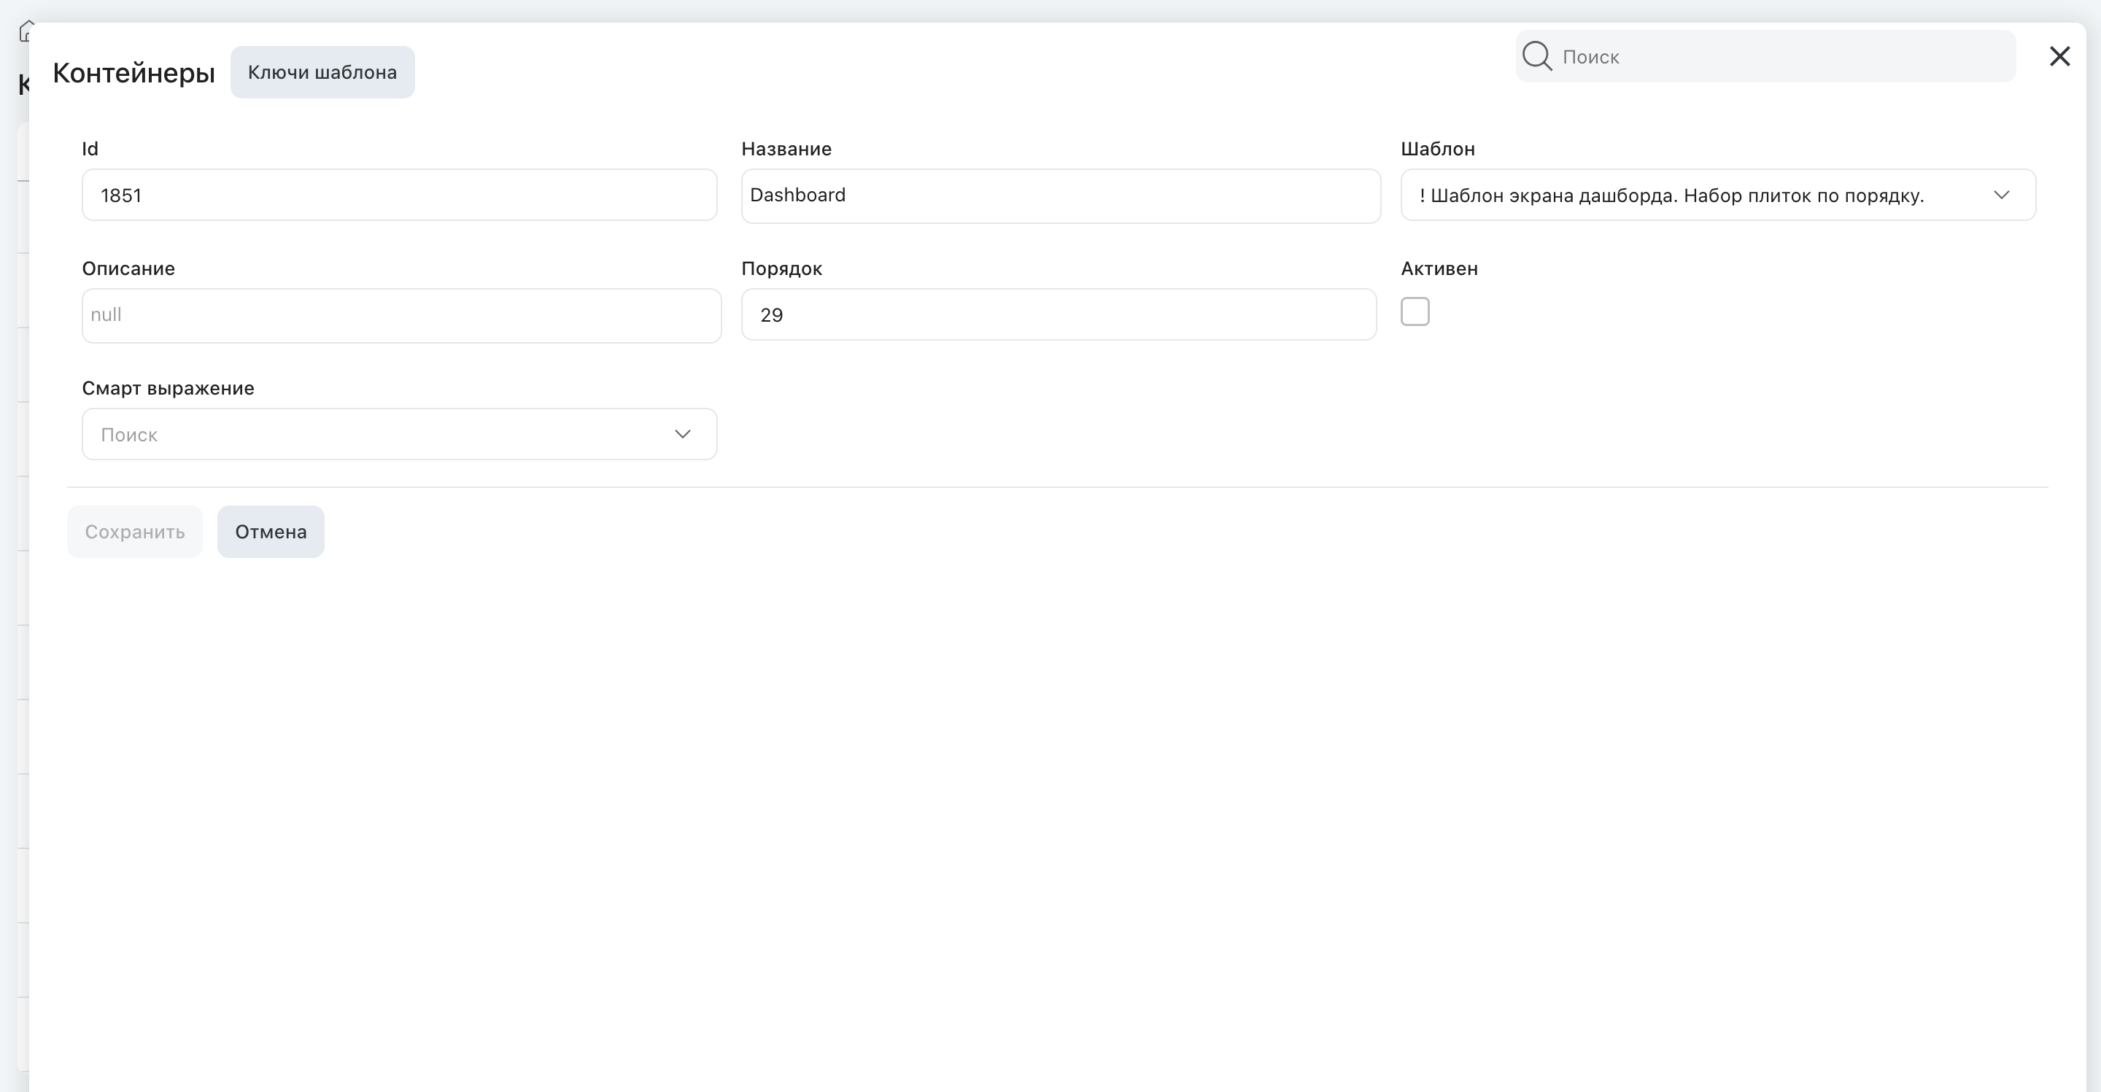The width and height of the screenshot is (2101, 1092).
Task: Click the Контейнеры heading
Action: point(134,73)
